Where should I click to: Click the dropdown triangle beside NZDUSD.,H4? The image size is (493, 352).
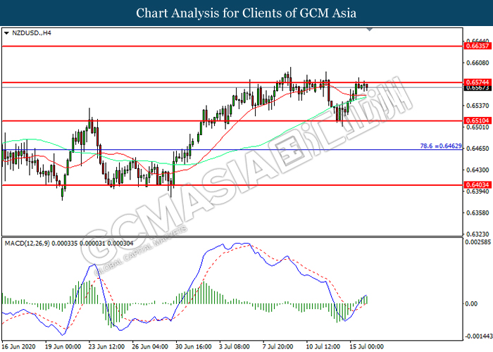tap(6, 33)
